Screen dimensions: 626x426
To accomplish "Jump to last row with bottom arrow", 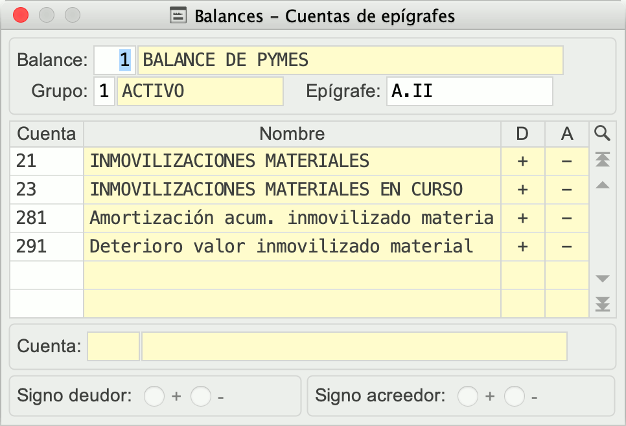I will (x=603, y=304).
